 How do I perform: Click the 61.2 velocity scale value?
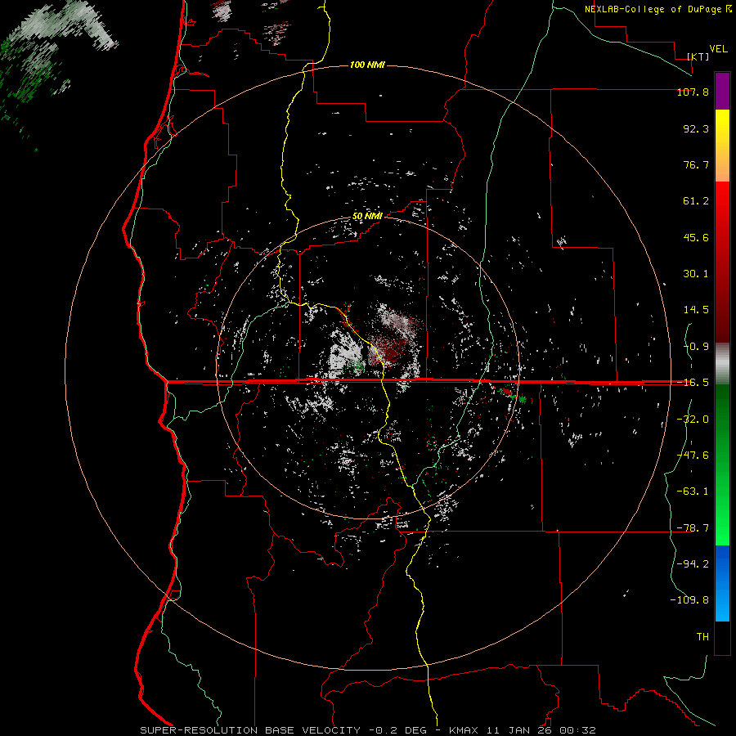696,201
